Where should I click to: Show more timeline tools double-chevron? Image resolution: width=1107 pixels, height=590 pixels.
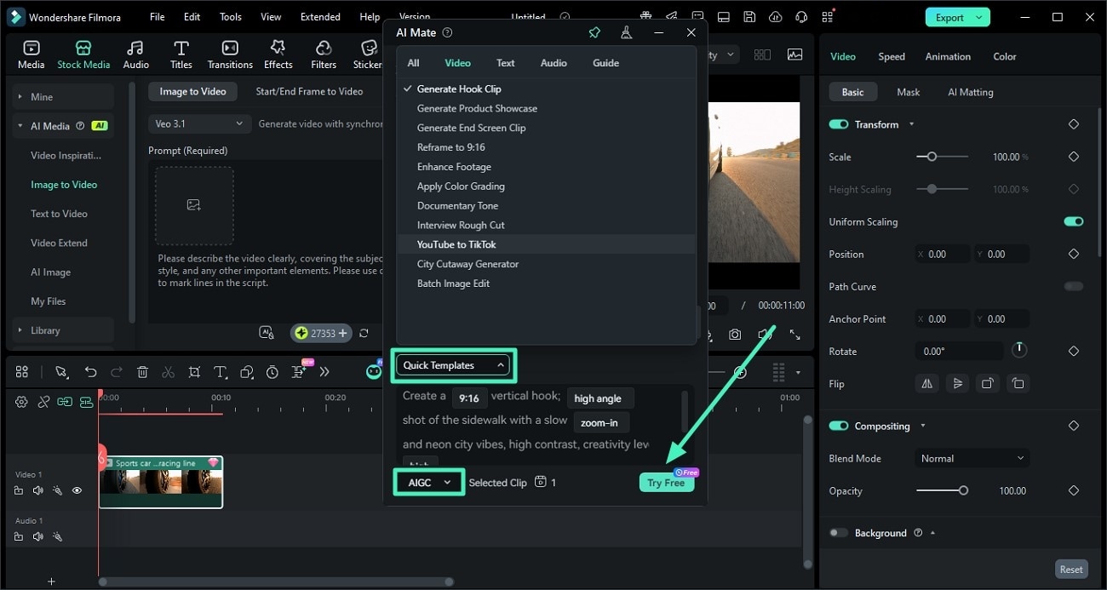tap(324, 372)
